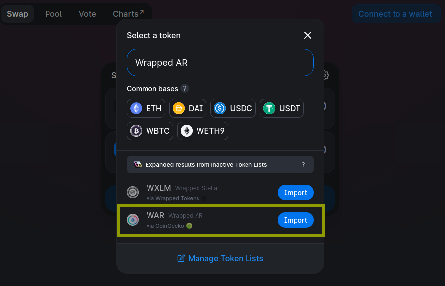Open the Charts external link

point(128,14)
